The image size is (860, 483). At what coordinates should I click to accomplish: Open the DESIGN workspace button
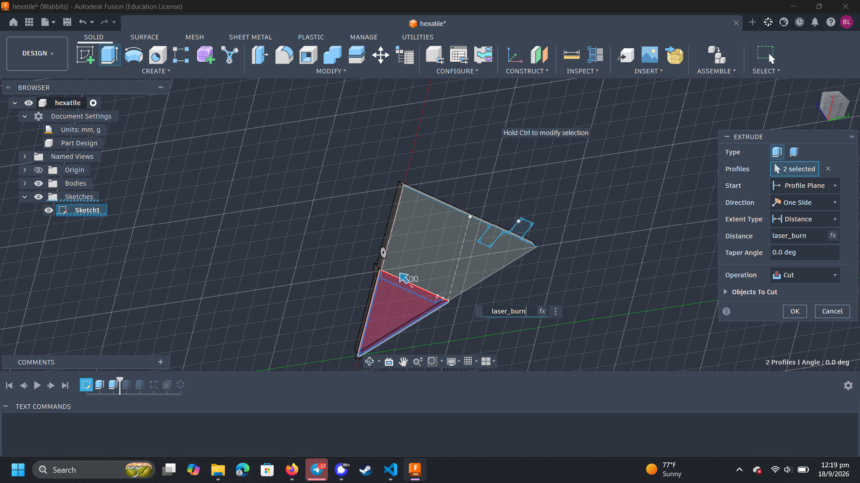tap(37, 54)
